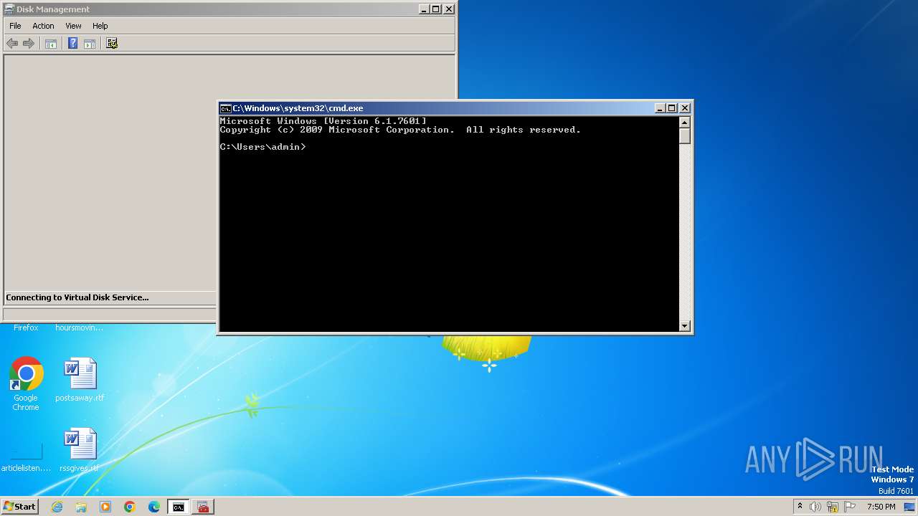Click the Settings toolbar icon with gear
Image resolution: width=918 pixels, height=516 pixels.
(x=112, y=44)
